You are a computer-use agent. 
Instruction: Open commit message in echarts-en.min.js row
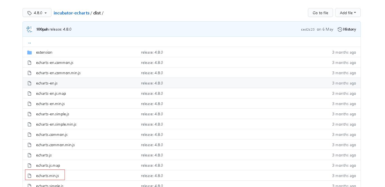152,104
